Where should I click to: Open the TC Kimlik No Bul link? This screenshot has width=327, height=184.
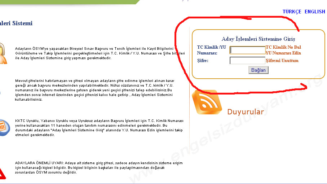coord(283,47)
